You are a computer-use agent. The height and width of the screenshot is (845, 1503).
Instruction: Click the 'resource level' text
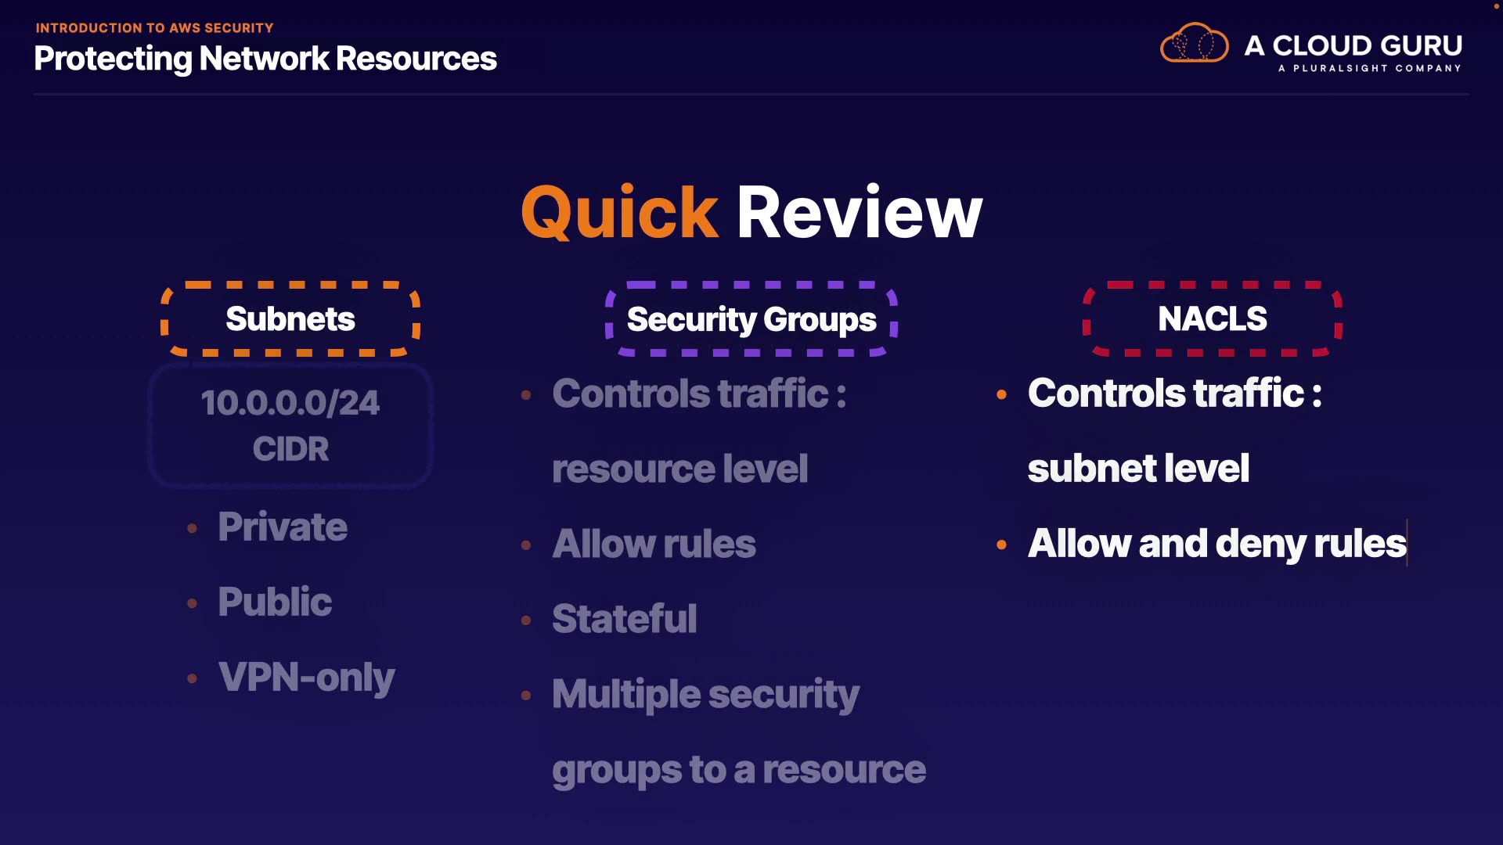pyautogui.click(x=679, y=469)
